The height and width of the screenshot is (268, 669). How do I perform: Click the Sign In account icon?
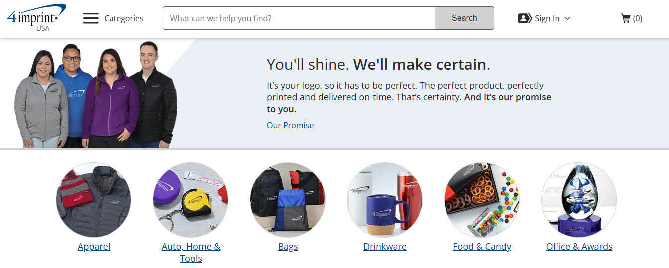(x=525, y=18)
